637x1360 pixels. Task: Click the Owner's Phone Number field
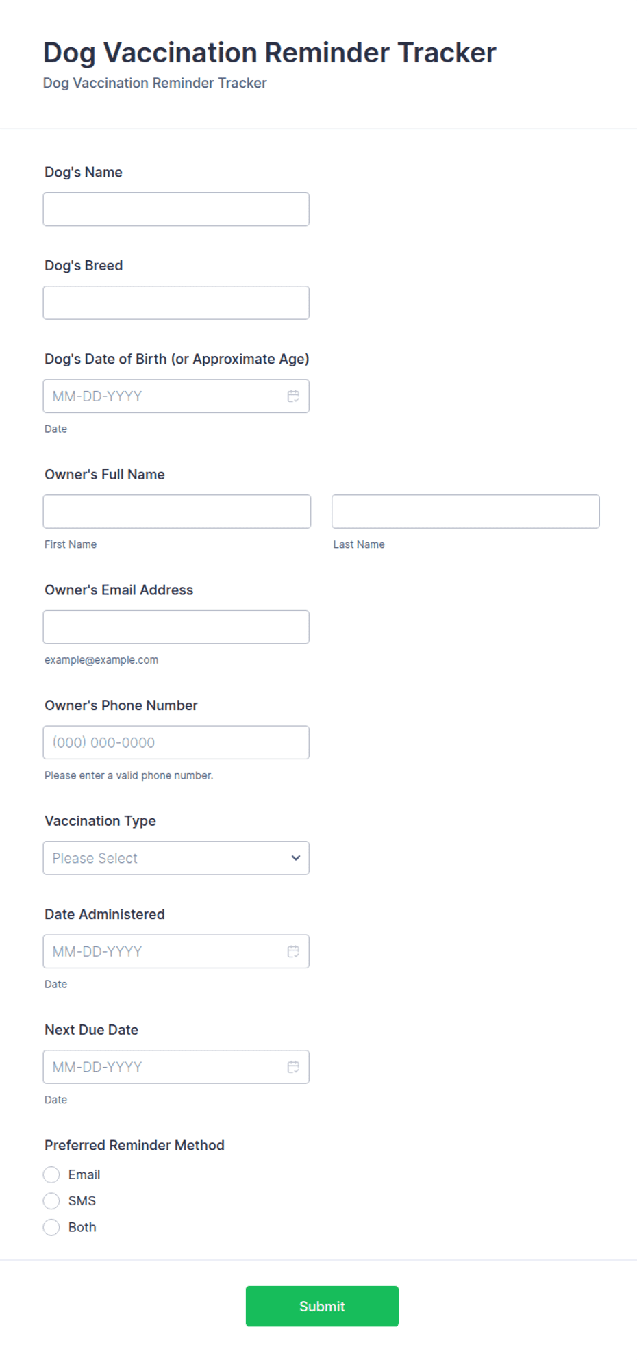point(176,742)
